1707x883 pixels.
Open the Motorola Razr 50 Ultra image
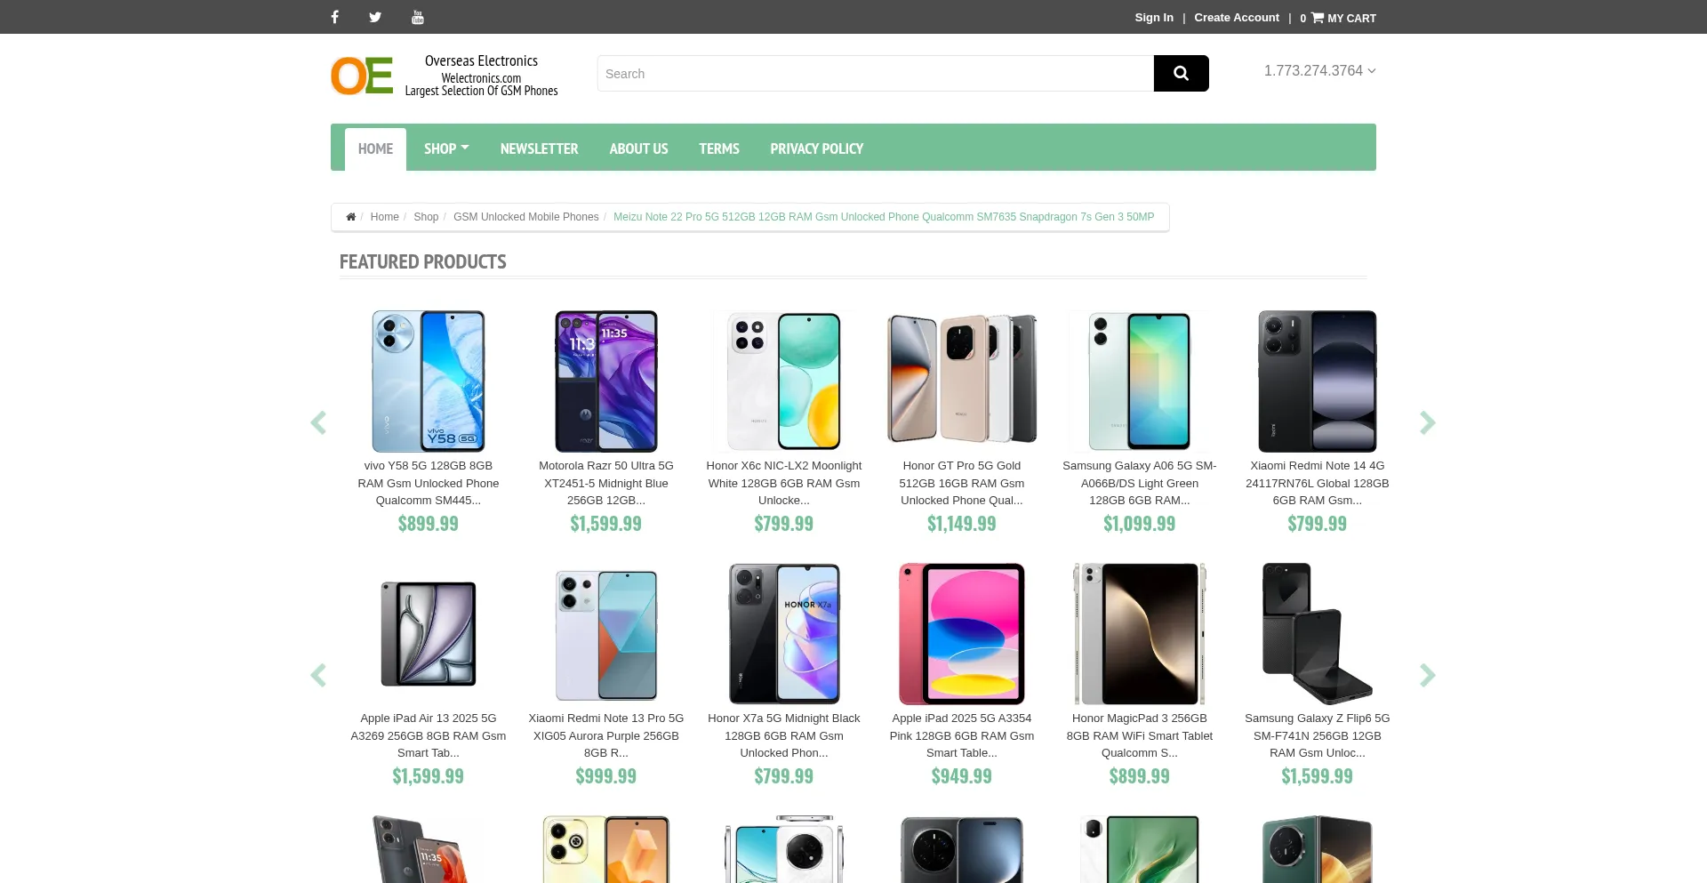coord(606,381)
